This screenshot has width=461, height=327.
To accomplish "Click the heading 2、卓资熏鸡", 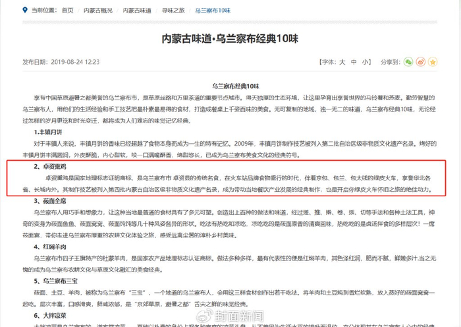I will (50, 167).
